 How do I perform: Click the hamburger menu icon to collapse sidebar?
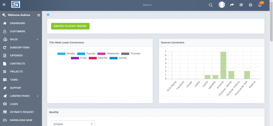coord(4,5)
